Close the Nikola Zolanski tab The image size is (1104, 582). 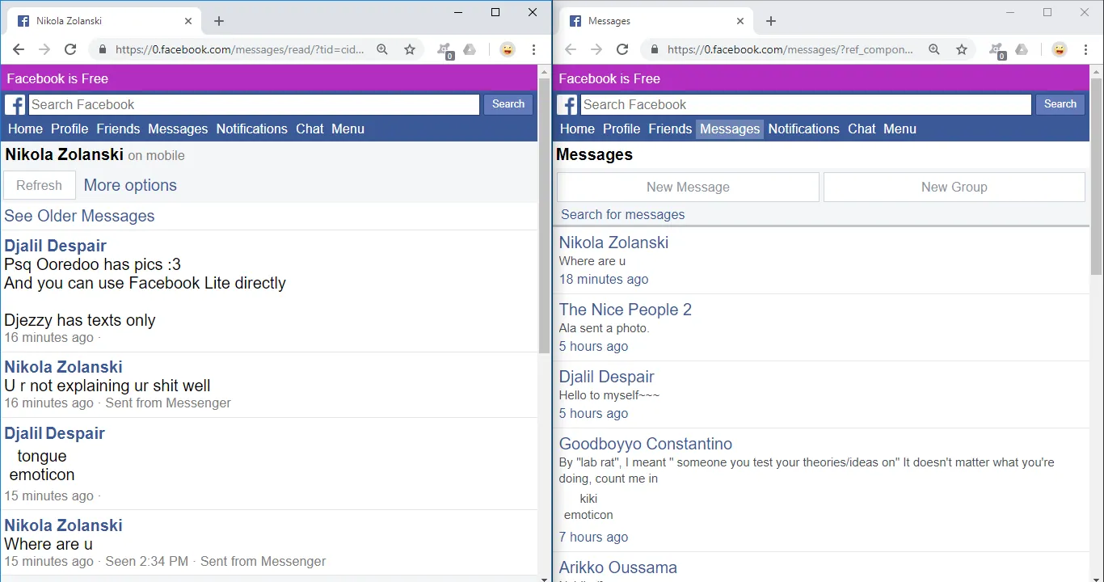tap(188, 21)
